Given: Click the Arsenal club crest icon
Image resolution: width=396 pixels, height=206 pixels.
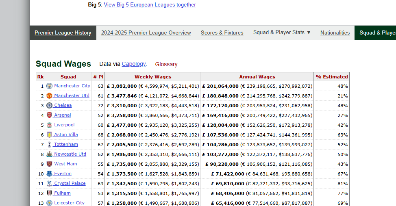Looking at the screenshot, I should click(49, 115).
